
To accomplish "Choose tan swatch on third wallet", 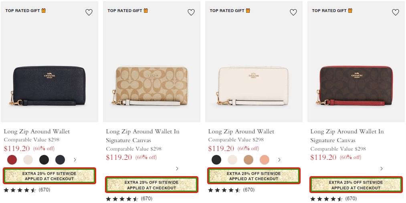I will (x=248, y=160).
